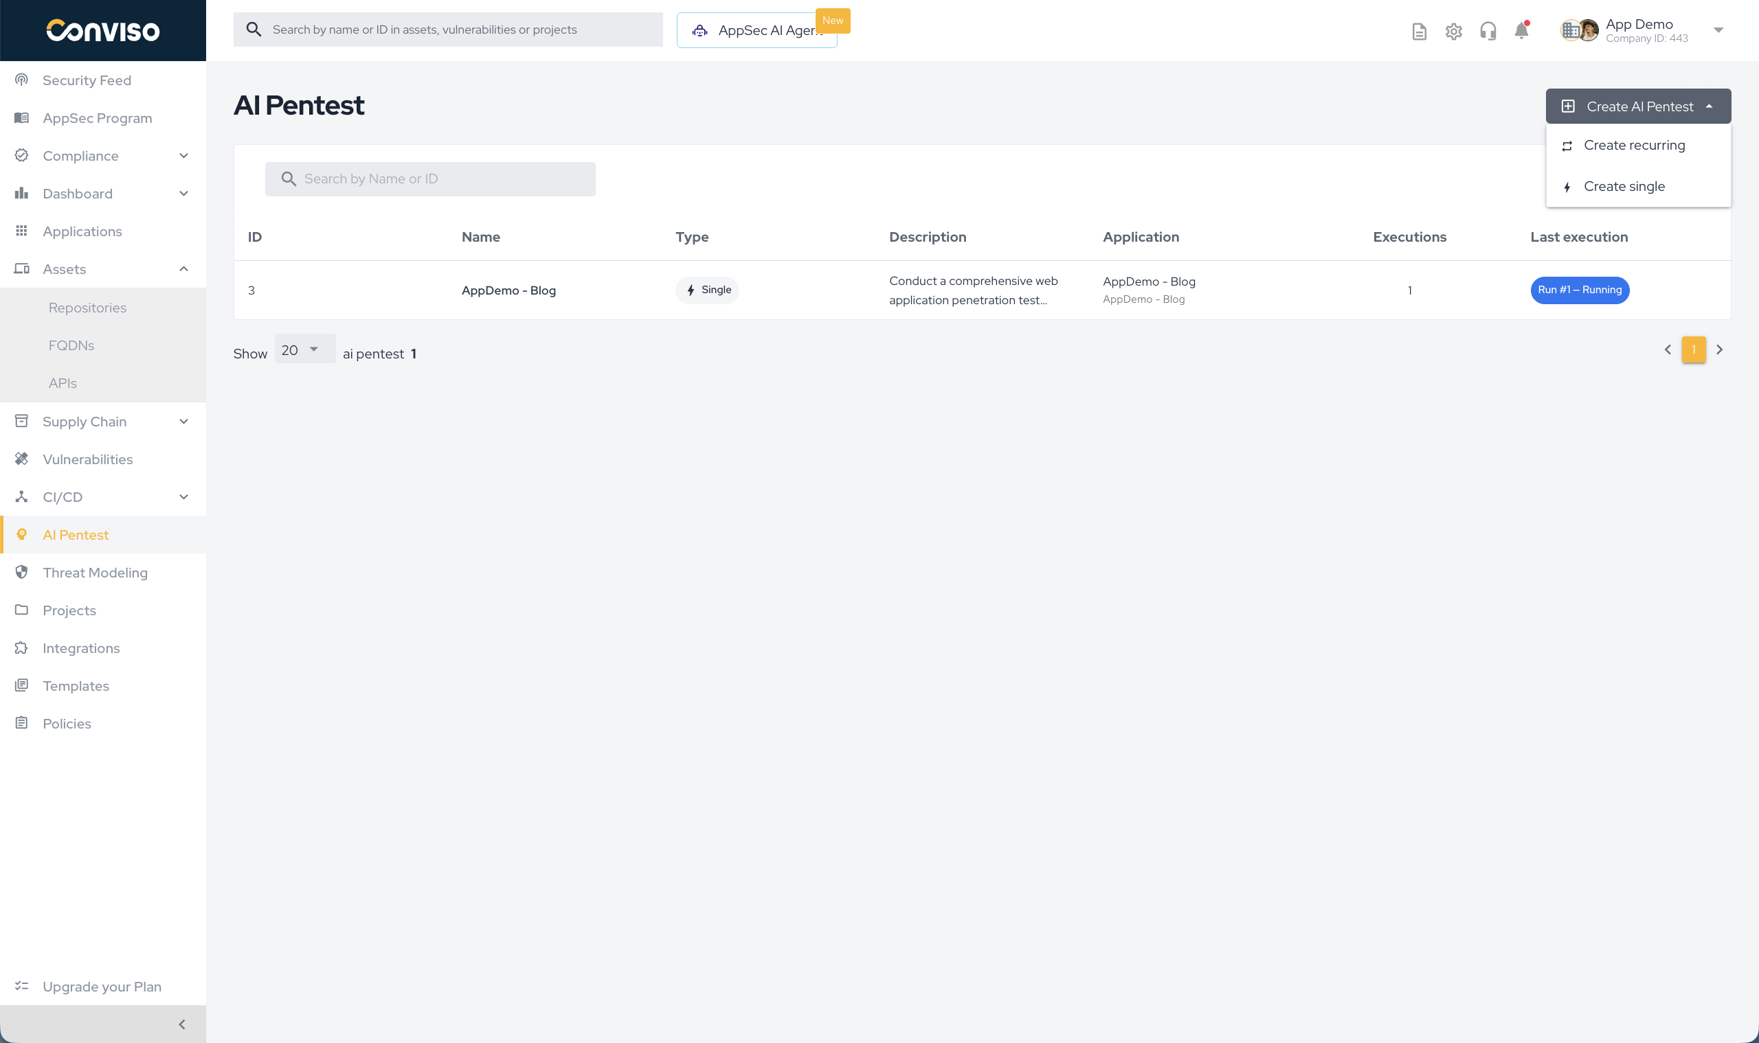This screenshot has height=1043, width=1759.
Task: Click the Upgrade your Plan checklist icon
Action: click(x=22, y=986)
